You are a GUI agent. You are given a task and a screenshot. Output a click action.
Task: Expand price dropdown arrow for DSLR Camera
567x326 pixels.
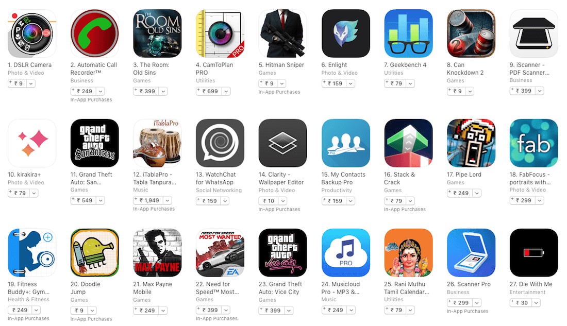[x=31, y=83]
